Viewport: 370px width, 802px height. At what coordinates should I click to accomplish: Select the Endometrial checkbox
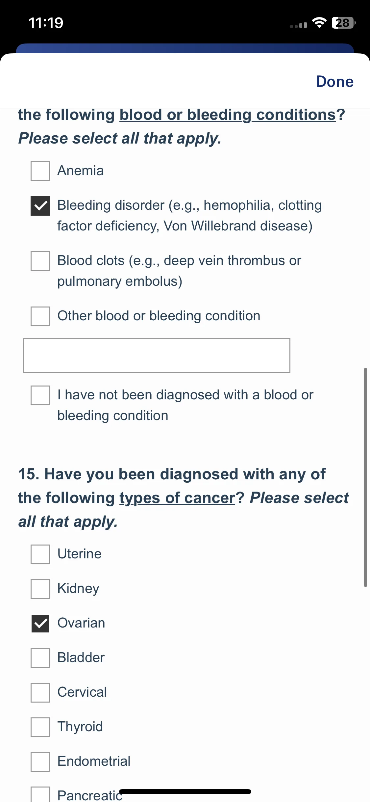40,762
